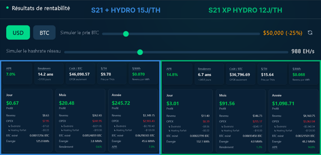Click the $3,149.15 yearly Revenu value
The image size is (321, 155).
point(149,115)
